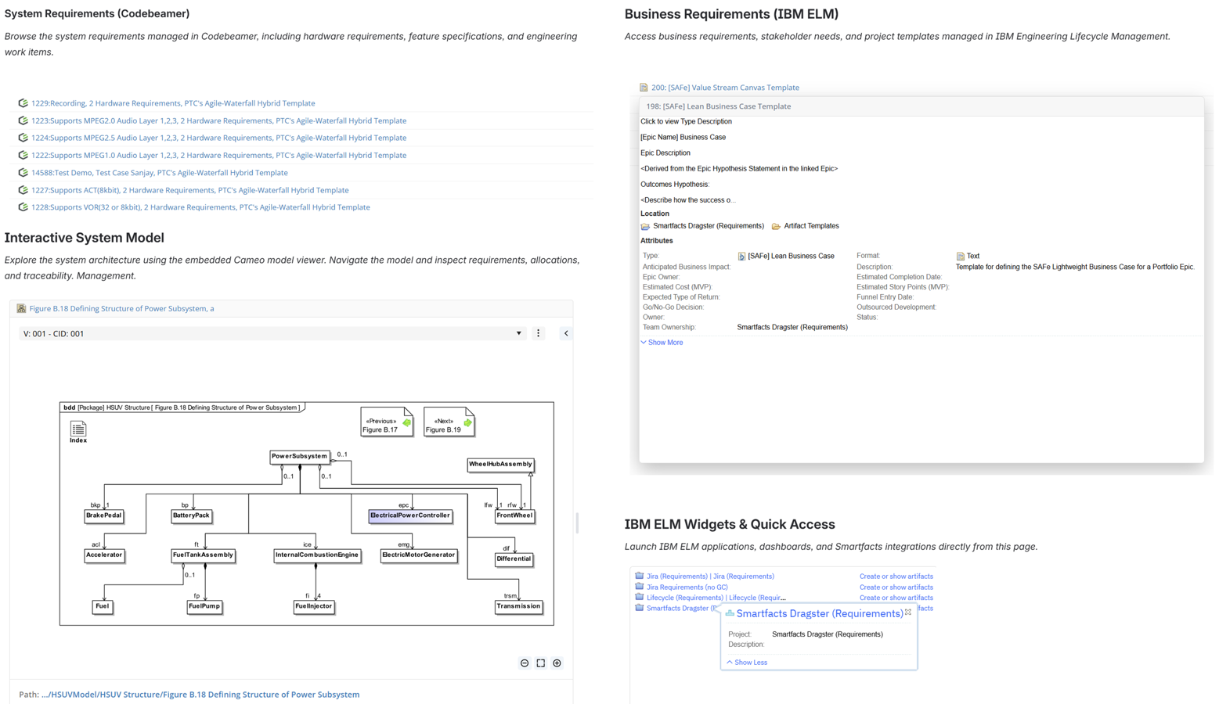The width and height of the screenshot is (1219, 704).
Task: Select the BatteryPack block
Action: tap(192, 515)
